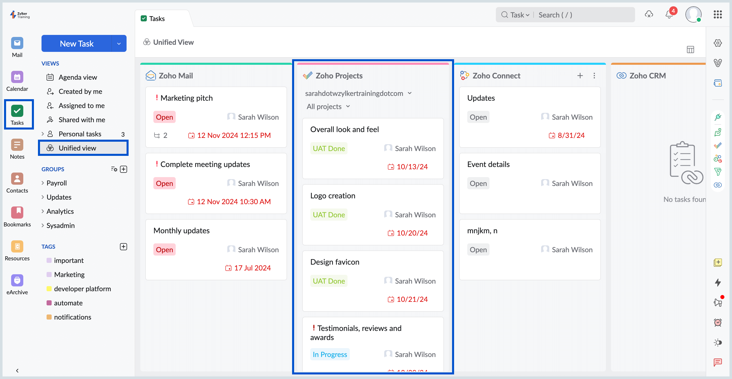This screenshot has width=732, height=379.
Task: Click the yellow developer platform tag swatch
Action: click(49, 289)
